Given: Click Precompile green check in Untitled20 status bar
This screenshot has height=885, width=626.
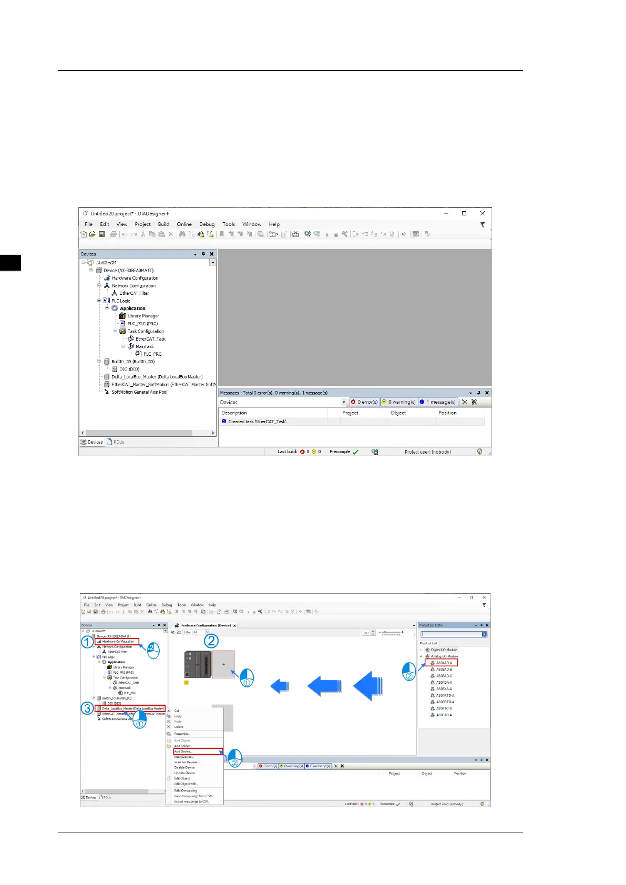Looking at the screenshot, I should [x=356, y=452].
